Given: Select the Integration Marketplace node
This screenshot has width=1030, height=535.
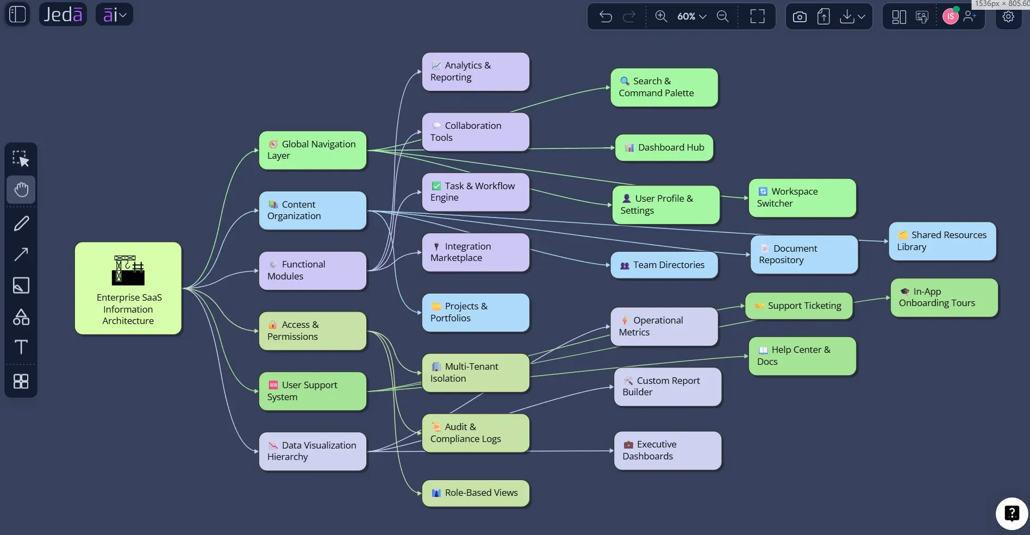Looking at the screenshot, I should pos(476,252).
